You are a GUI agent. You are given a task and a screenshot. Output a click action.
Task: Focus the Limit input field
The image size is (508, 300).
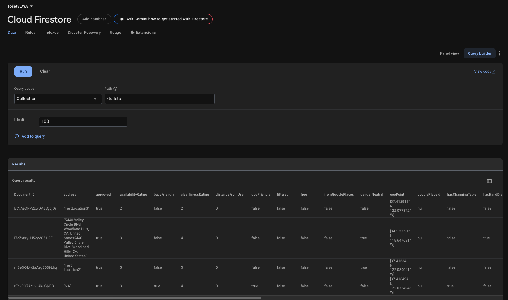[83, 122]
